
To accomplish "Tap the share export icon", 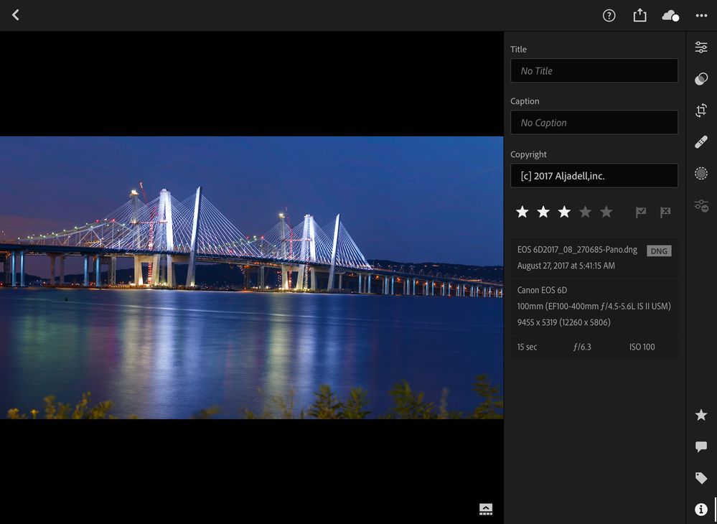I will (639, 16).
